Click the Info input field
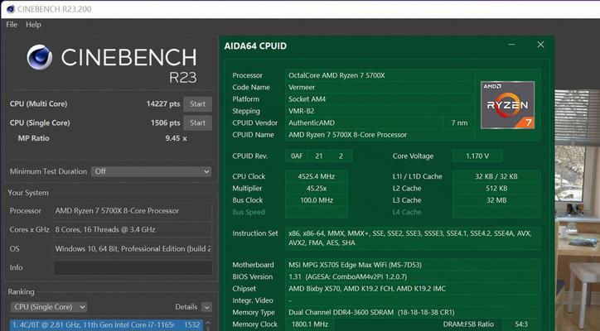600x331 pixels. pyautogui.click(x=133, y=267)
